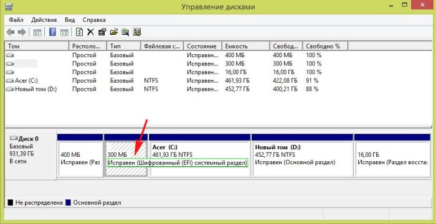Click the magnifier Explore toolbar icon
436x224 pixels.
(125, 32)
